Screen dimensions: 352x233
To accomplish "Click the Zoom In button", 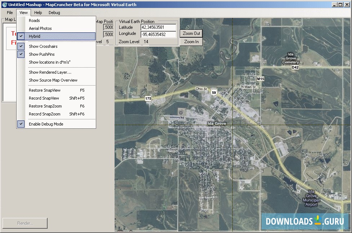I will (x=191, y=42).
